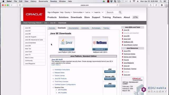Toggle the Safari sidebar button
Image resolution: width=169 pixels, height=95 pixels.
[20, 5]
